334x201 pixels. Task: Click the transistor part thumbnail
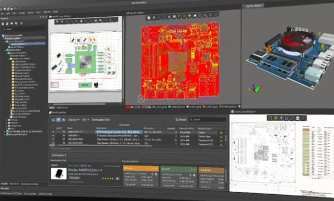click(x=59, y=174)
